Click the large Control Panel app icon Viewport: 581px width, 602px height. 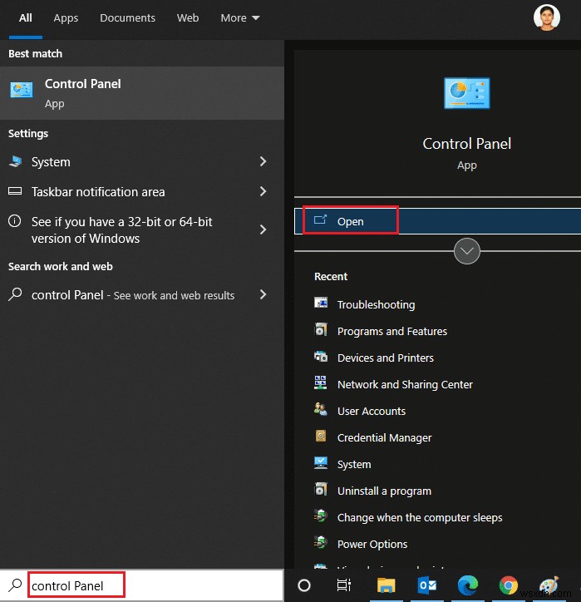coord(466,93)
